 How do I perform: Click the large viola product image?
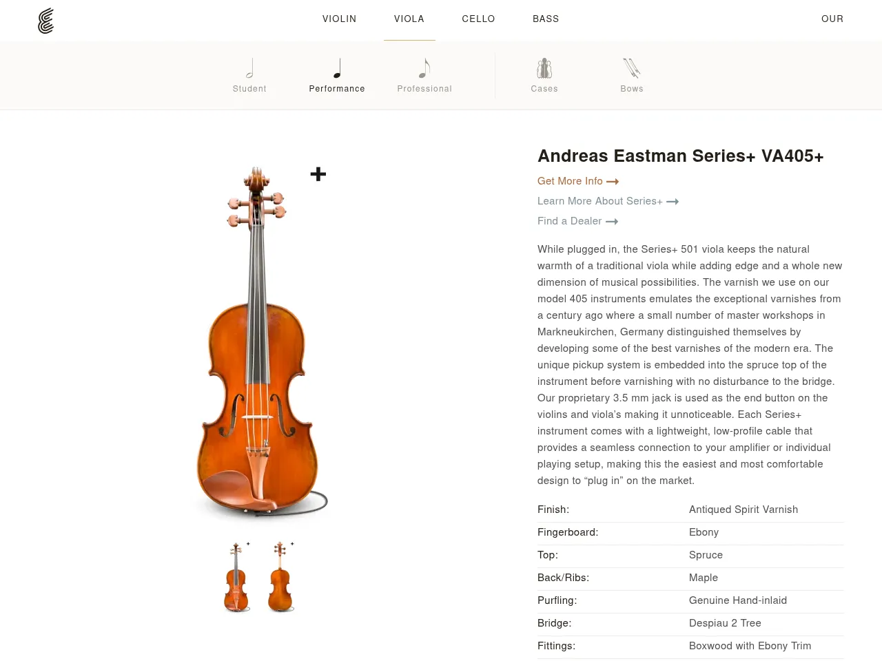(262, 344)
